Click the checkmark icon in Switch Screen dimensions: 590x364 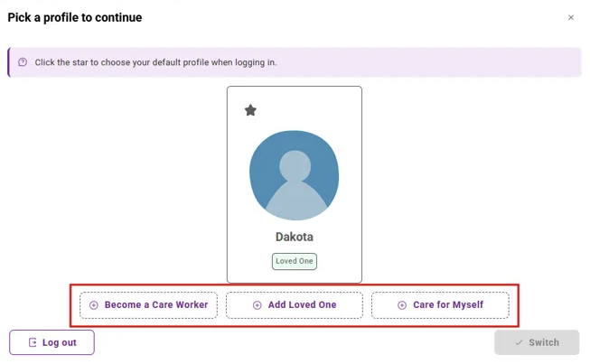tap(519, 342)
